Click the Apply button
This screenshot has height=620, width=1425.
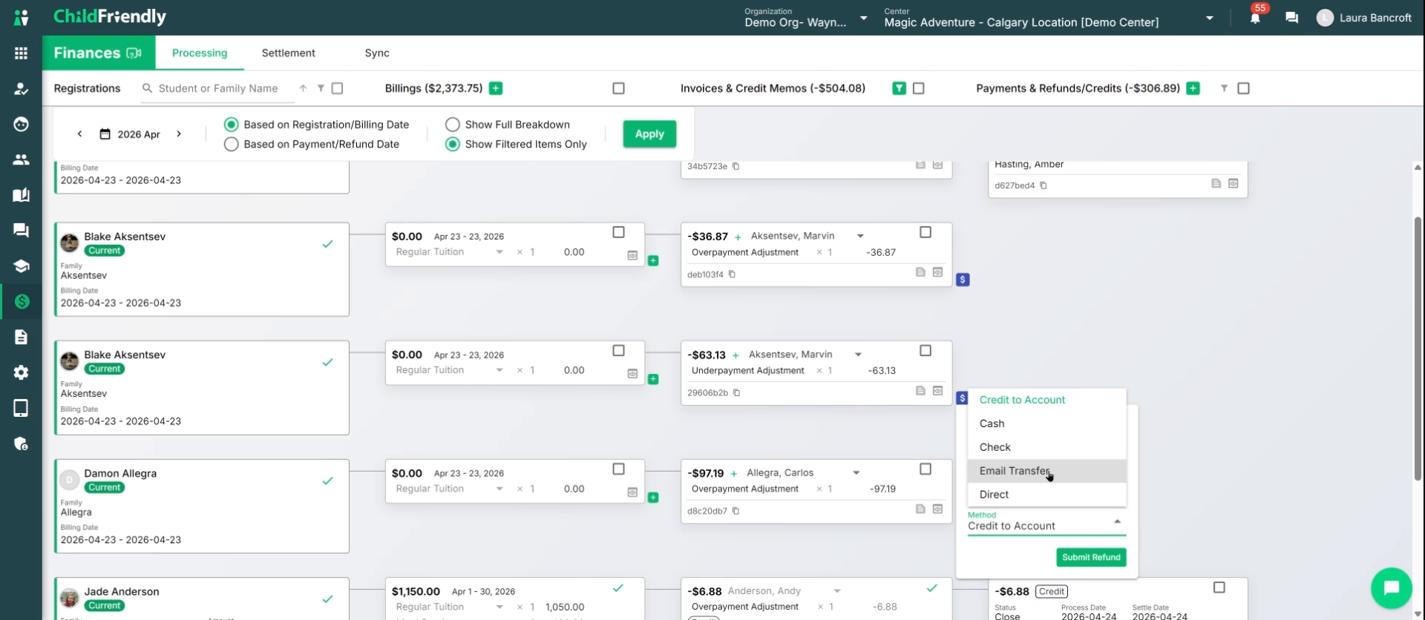coord(649,134)
